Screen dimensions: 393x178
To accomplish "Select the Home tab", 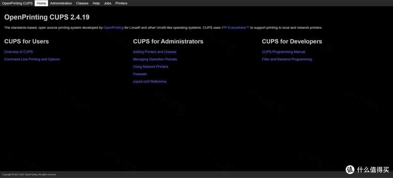I will tap(41, 3).
